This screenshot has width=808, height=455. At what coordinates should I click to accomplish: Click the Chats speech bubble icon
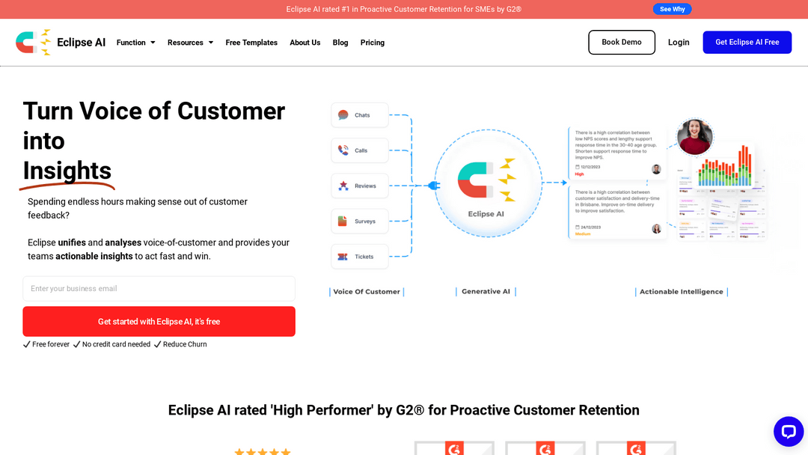(343, 115)
